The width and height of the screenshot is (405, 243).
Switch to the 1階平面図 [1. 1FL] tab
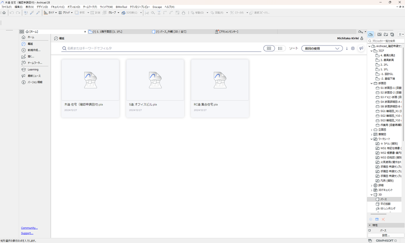point(119,32)
